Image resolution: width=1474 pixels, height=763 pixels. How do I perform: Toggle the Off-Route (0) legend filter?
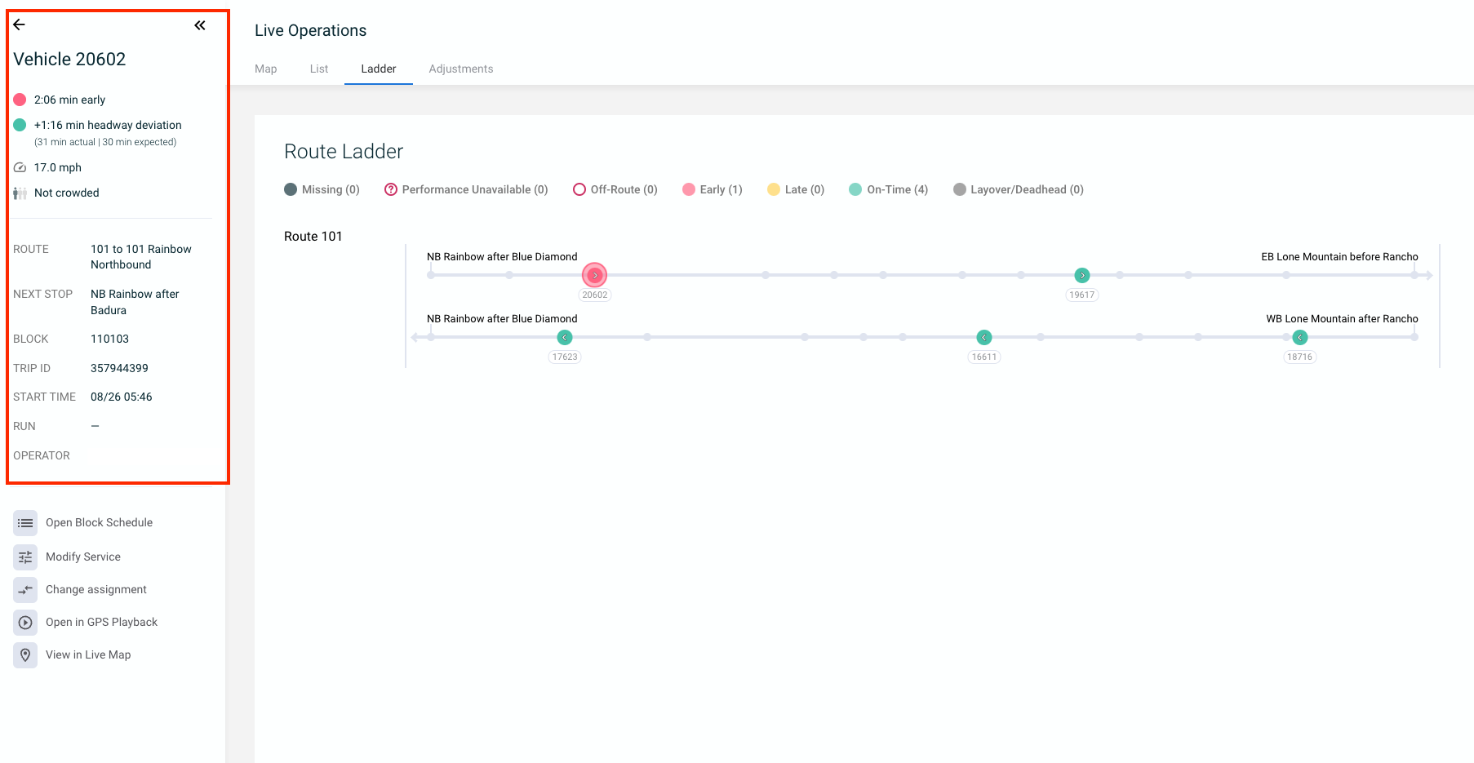[x=615, y=189]
